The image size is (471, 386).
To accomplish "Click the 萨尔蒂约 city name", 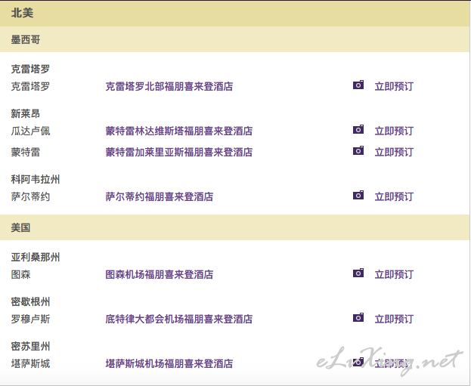I will (30, 196).
